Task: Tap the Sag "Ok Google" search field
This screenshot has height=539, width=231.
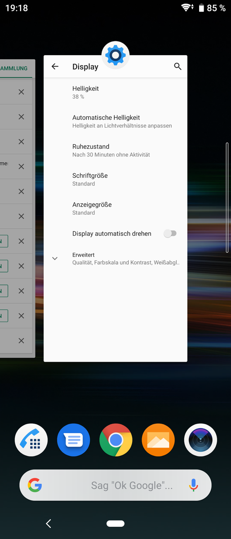Action: 115,485
